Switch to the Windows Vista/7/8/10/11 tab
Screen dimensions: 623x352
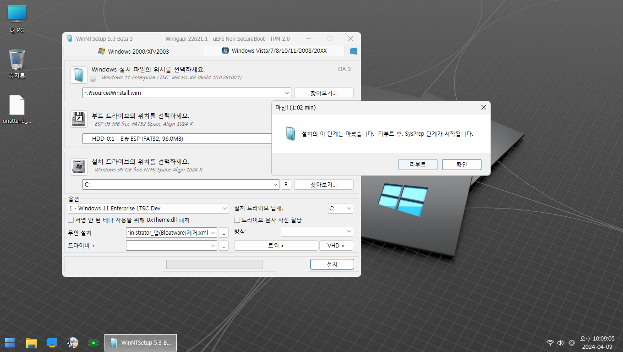pyautogui.click(x=274, y=51)
